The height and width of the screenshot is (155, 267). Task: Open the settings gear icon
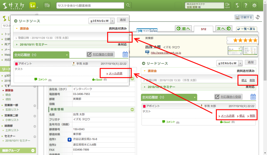254,5
